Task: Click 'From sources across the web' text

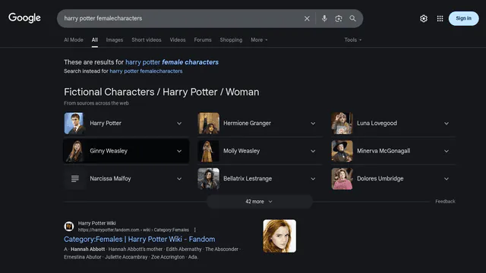Action: click(x=96, y=103)
